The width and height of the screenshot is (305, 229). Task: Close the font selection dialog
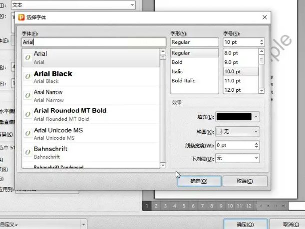point(264,17)
